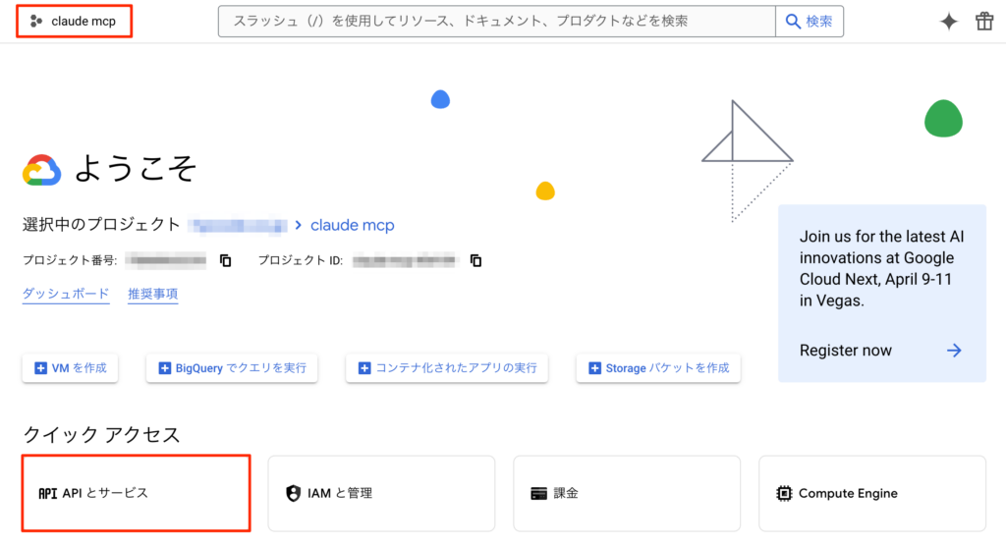The height and width of the screenshot is (546, 1006).
Task: Open the claude mcp project selector
Action: tap(74, 21)
